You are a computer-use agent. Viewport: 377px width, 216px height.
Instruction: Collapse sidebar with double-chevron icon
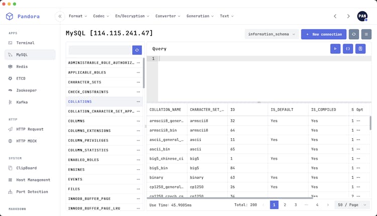(60, 16)
